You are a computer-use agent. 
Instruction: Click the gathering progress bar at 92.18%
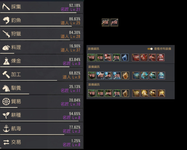click(x=38, y=12)
